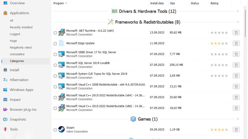248x139 pixels.
Task: Delete Microsoft .NET Runtime via trash icon
Action: pos(236,33)
